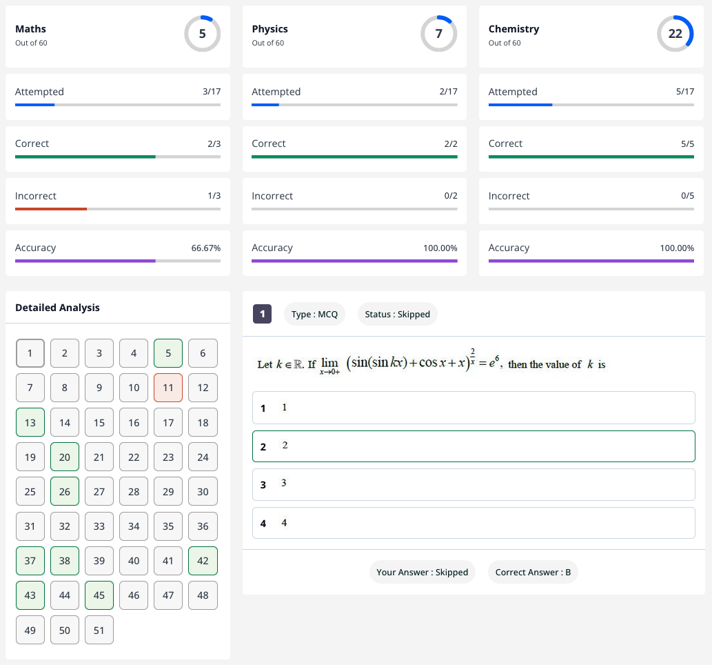Click the Maths score ring showing 5
The width and height of the screenshot is (712, 665).
click(202, 34)
